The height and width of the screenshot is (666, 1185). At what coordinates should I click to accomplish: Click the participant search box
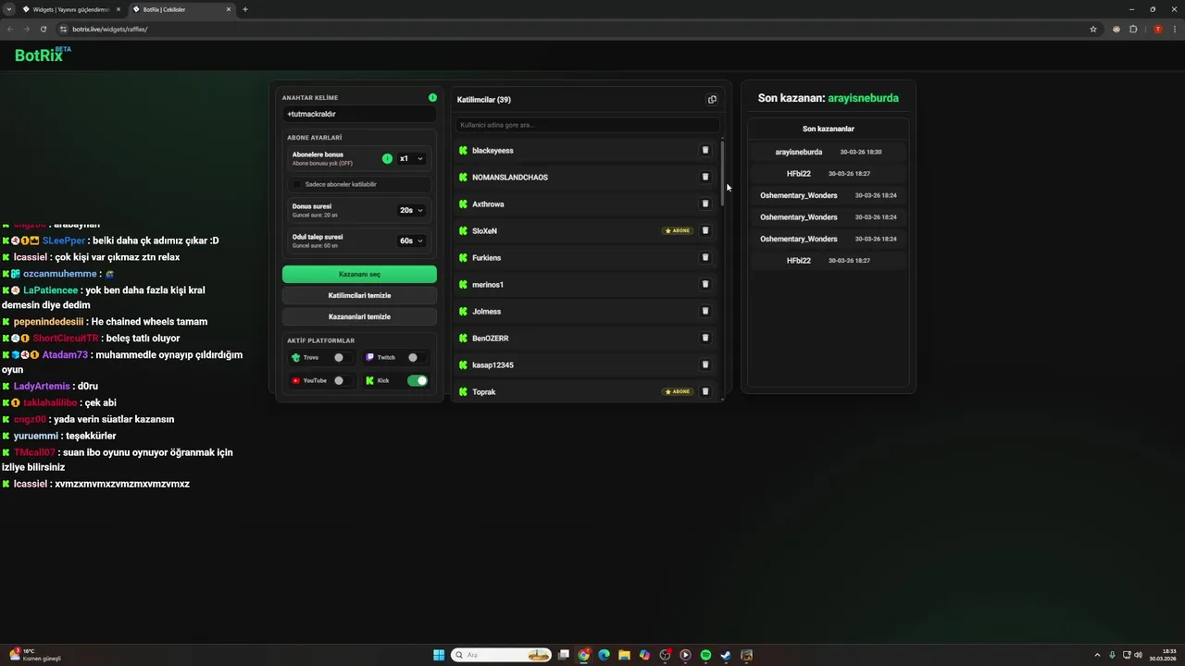587,125
